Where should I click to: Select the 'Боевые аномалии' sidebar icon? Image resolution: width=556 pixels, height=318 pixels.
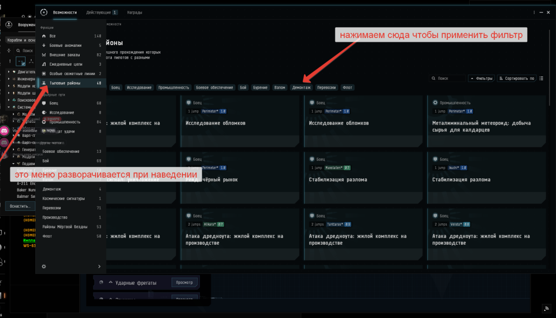(44, 45)
